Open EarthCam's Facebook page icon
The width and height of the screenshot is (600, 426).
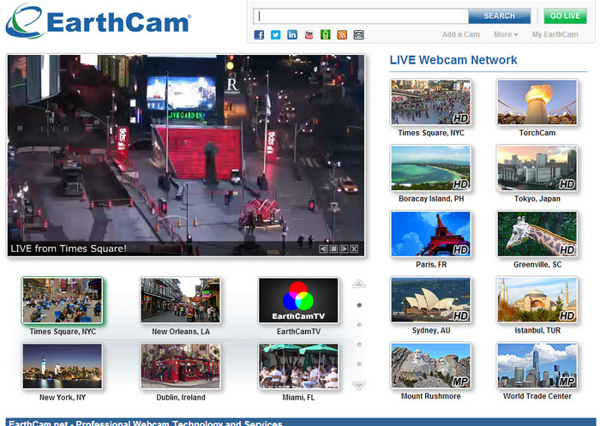259,34
